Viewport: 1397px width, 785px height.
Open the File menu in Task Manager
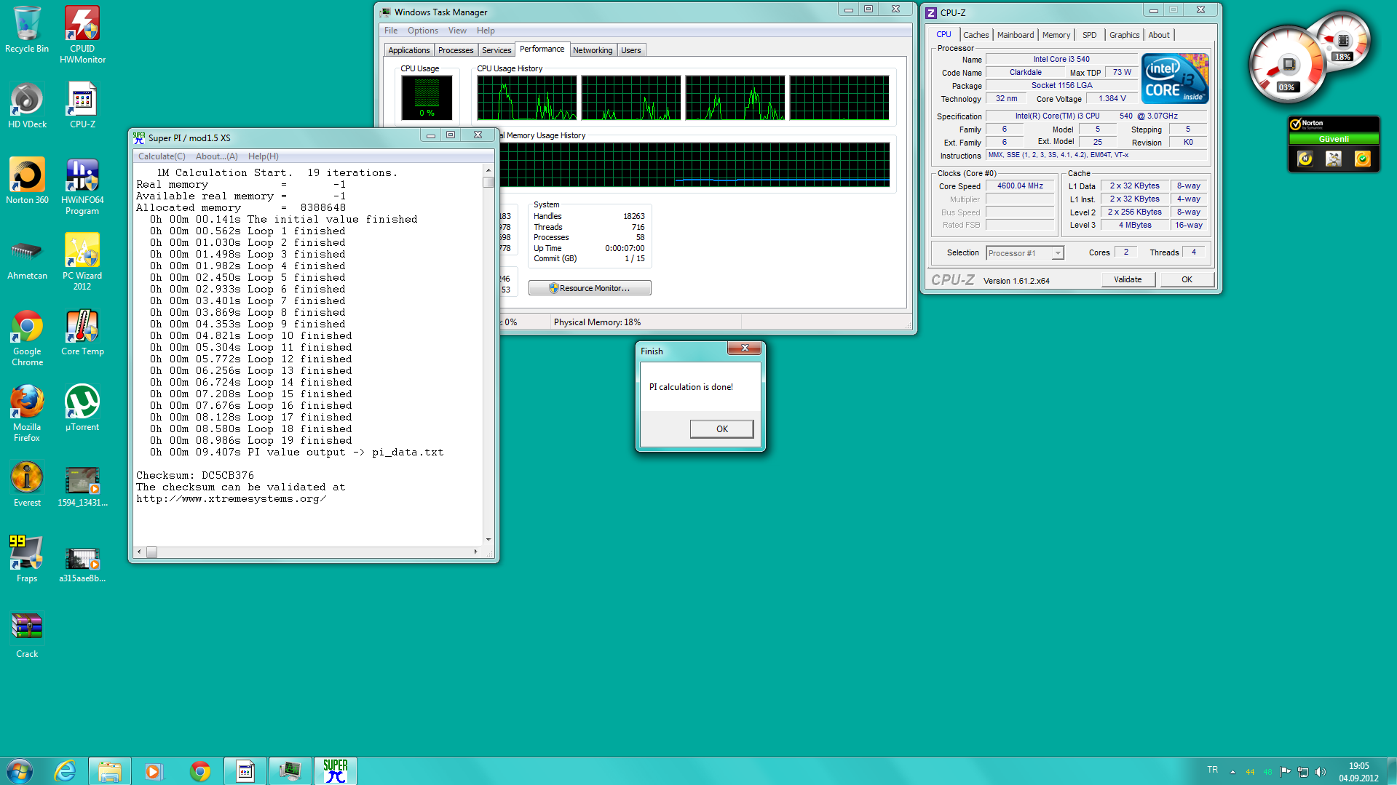(391, 31)
